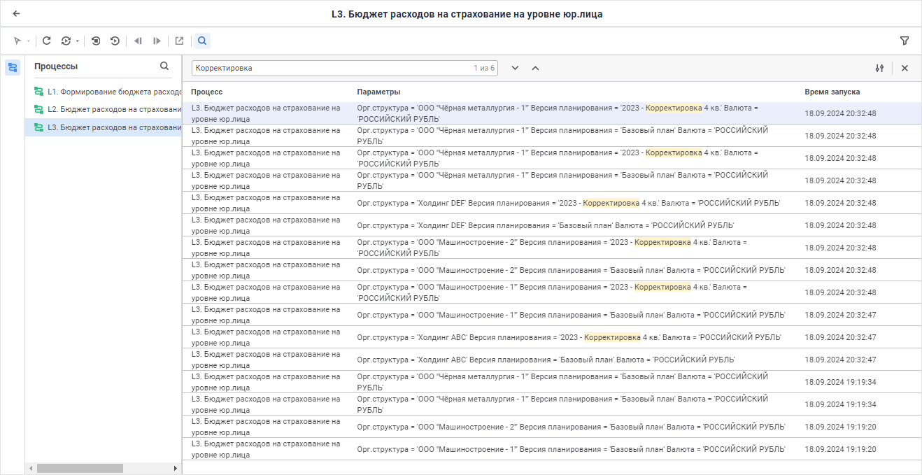This screenshot has height=475, width=922.
Task: Go to previous search match
Action: pyautogui.click(x=535, y=69)
